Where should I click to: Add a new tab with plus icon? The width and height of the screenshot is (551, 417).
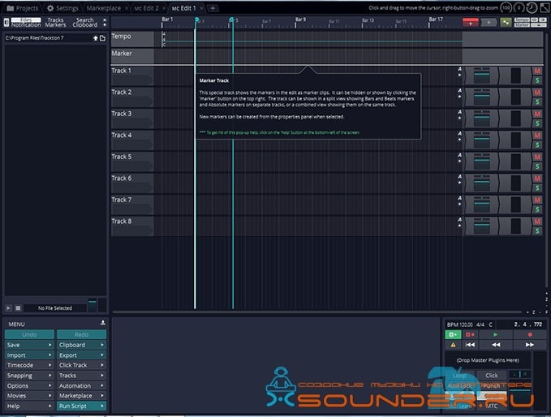click(x=213, y=8)
